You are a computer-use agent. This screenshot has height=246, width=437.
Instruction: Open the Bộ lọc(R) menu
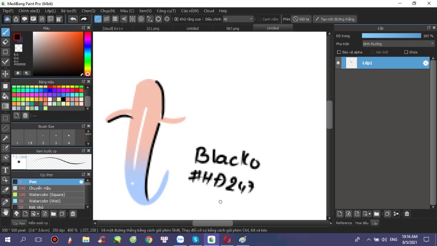point(69,11)
